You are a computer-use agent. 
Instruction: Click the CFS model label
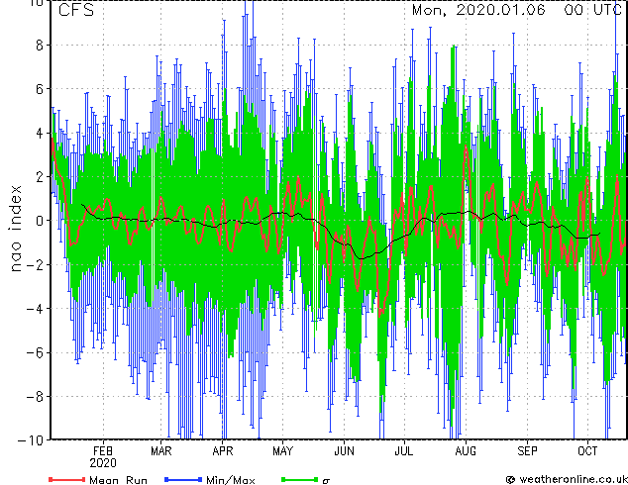pos(76,10)
